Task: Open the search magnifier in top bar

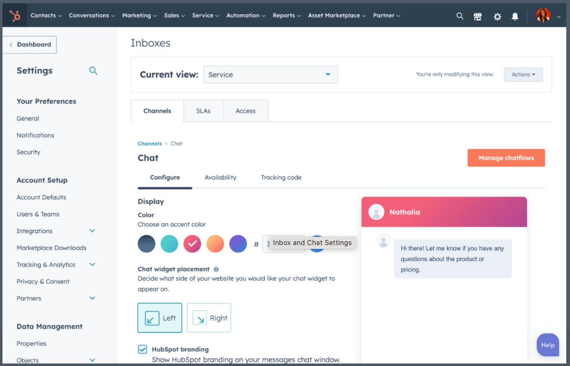Action: 460,16
